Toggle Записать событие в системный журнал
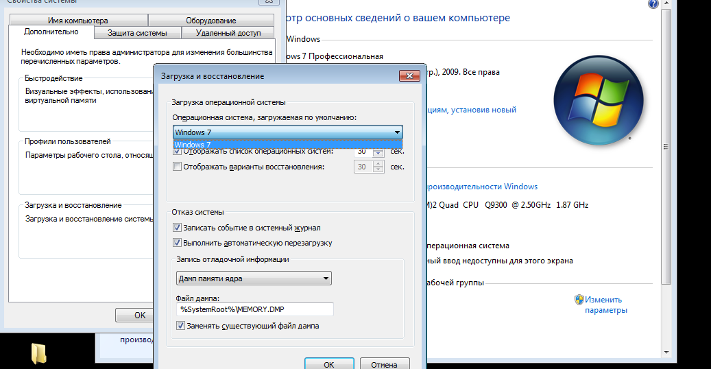711x369 pixels. [178, 228]
